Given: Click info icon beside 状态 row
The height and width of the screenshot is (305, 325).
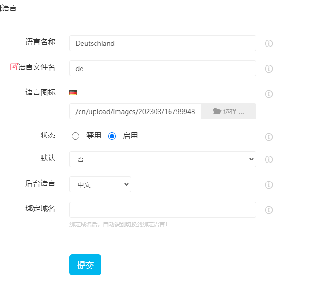Looking at the screenshot, I should coord(269,137).
